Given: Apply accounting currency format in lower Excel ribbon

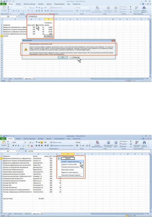Looking at the screenshot, I should coord(77,146).
